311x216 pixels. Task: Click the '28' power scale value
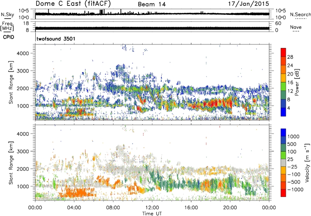(x=290, y=57)
